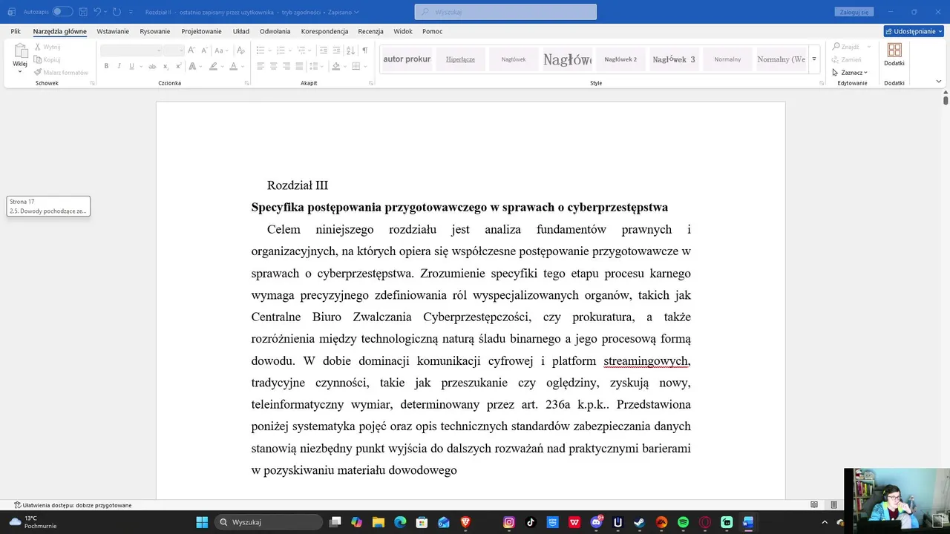Collapse the ribbon with the chevron

pos(939,82)
